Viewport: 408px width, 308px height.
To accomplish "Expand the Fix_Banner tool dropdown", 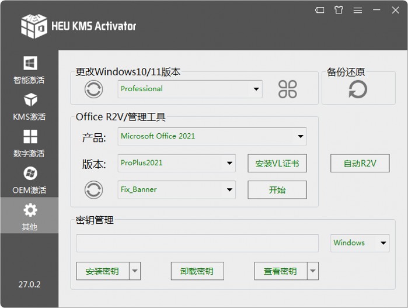I will [177, 190].
